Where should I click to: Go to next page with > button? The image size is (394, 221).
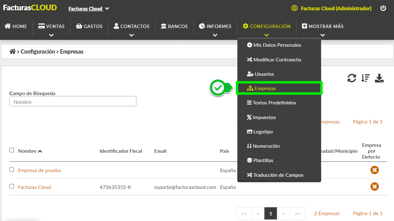tap(283, 214)
